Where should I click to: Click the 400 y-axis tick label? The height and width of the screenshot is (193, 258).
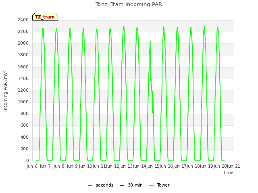coord(25,137)
